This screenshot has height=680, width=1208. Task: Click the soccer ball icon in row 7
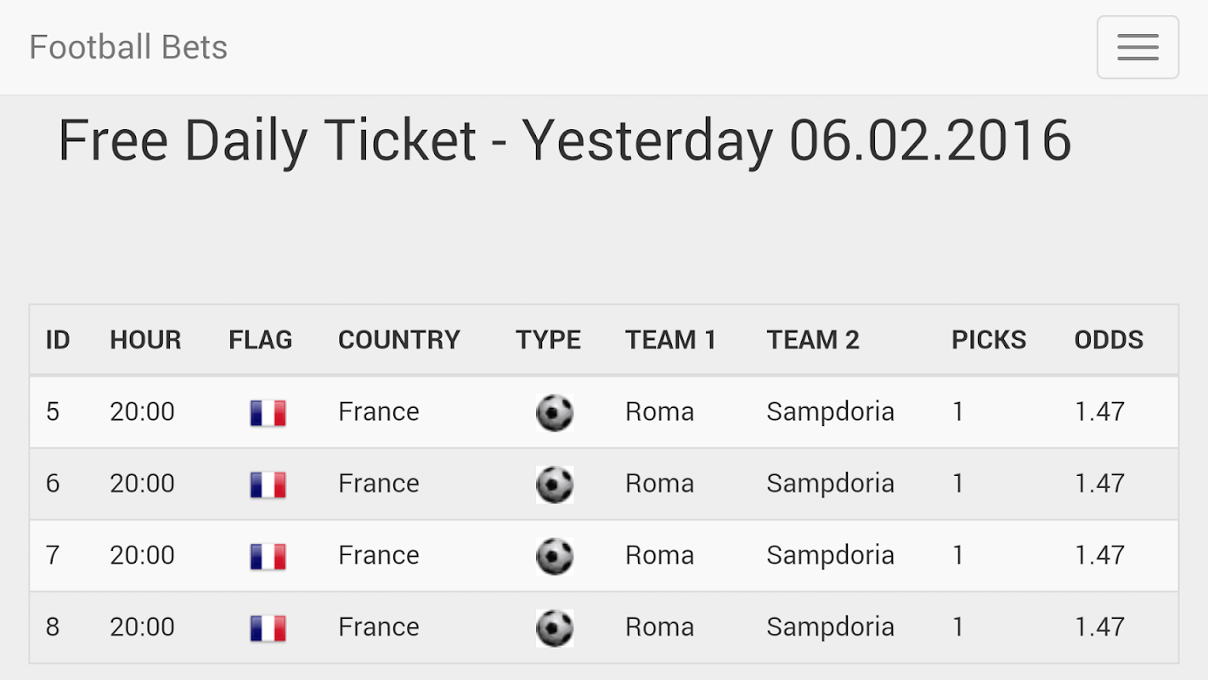point(555,557)
